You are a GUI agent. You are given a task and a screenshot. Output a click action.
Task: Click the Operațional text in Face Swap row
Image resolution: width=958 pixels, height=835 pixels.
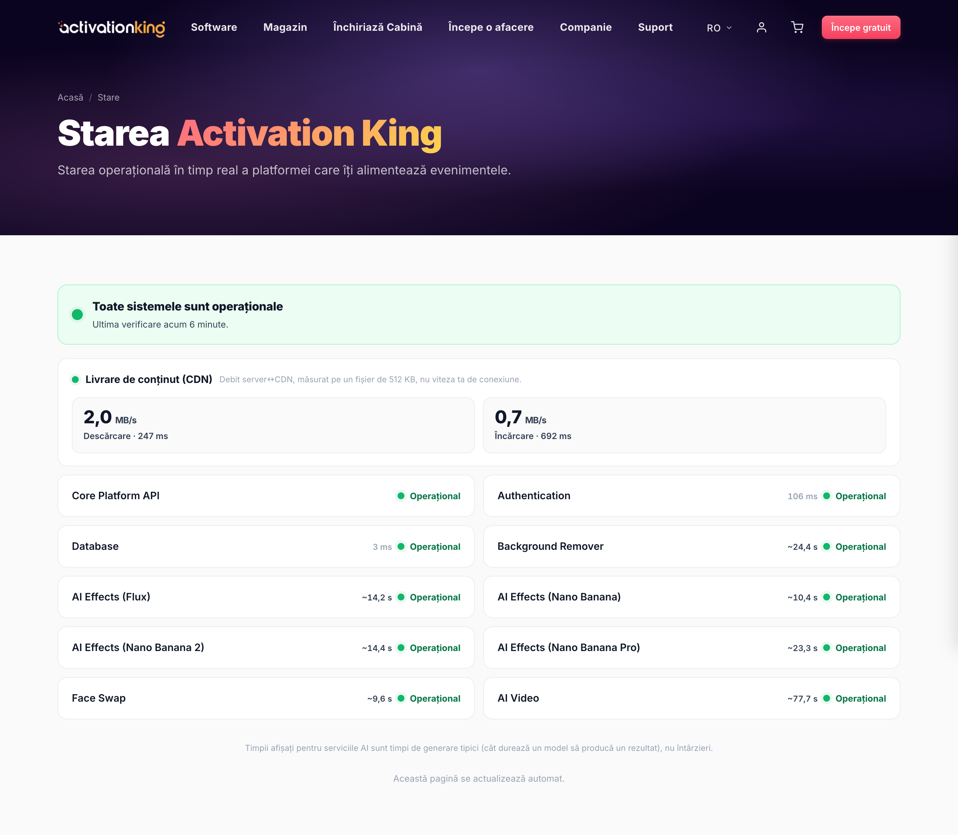[435, 699]
